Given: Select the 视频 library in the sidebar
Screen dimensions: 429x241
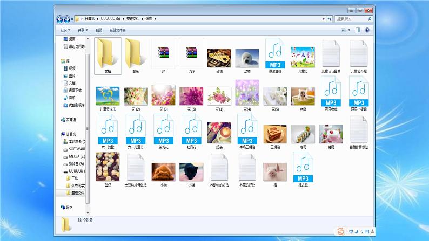Looking at the screenshot, I should coord(70,68).
